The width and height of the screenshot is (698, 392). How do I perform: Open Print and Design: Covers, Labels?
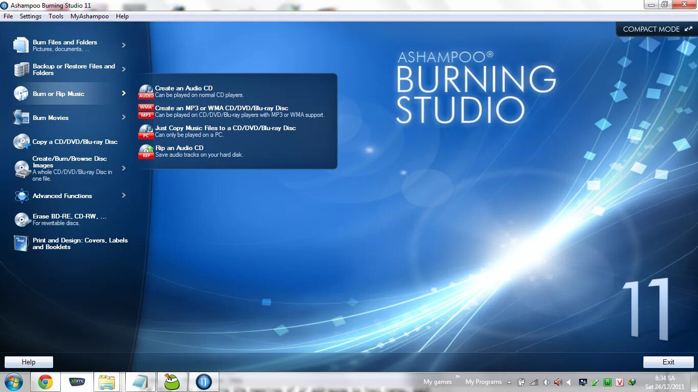click(80, 243)
